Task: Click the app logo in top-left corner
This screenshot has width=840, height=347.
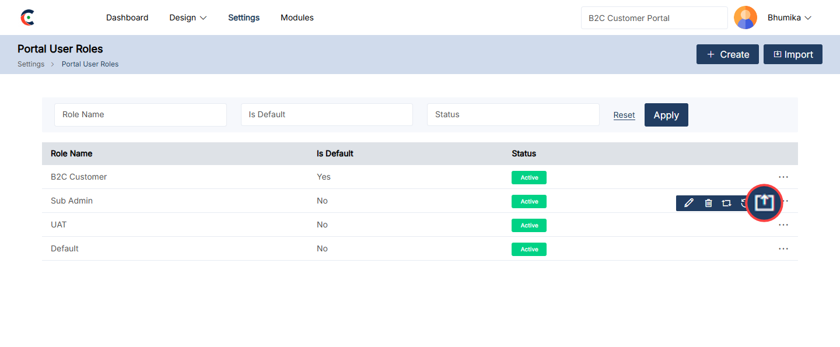Action: click(27, 17)
